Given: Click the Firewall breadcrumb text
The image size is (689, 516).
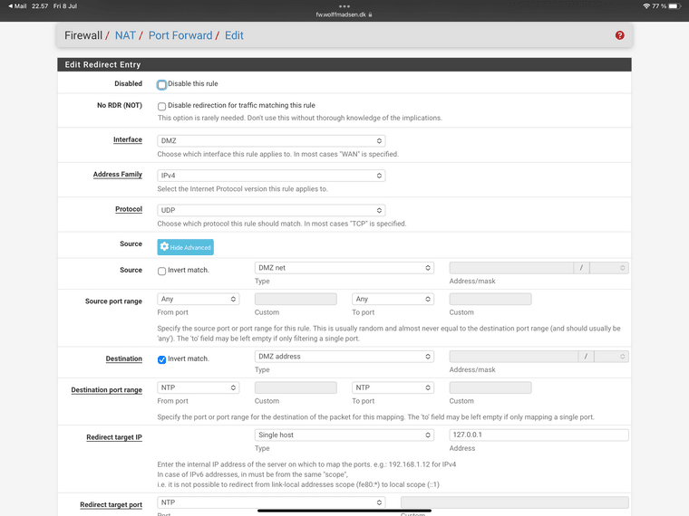Looking at the screenshot, I should point(83,35).
